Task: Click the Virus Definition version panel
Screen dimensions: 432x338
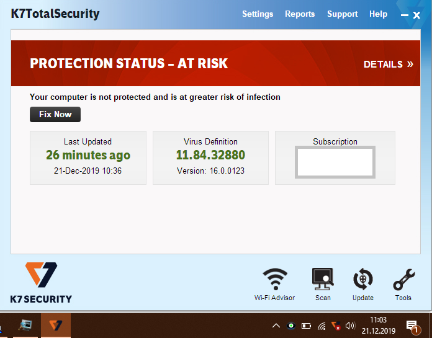Action: tap(210, 158)
